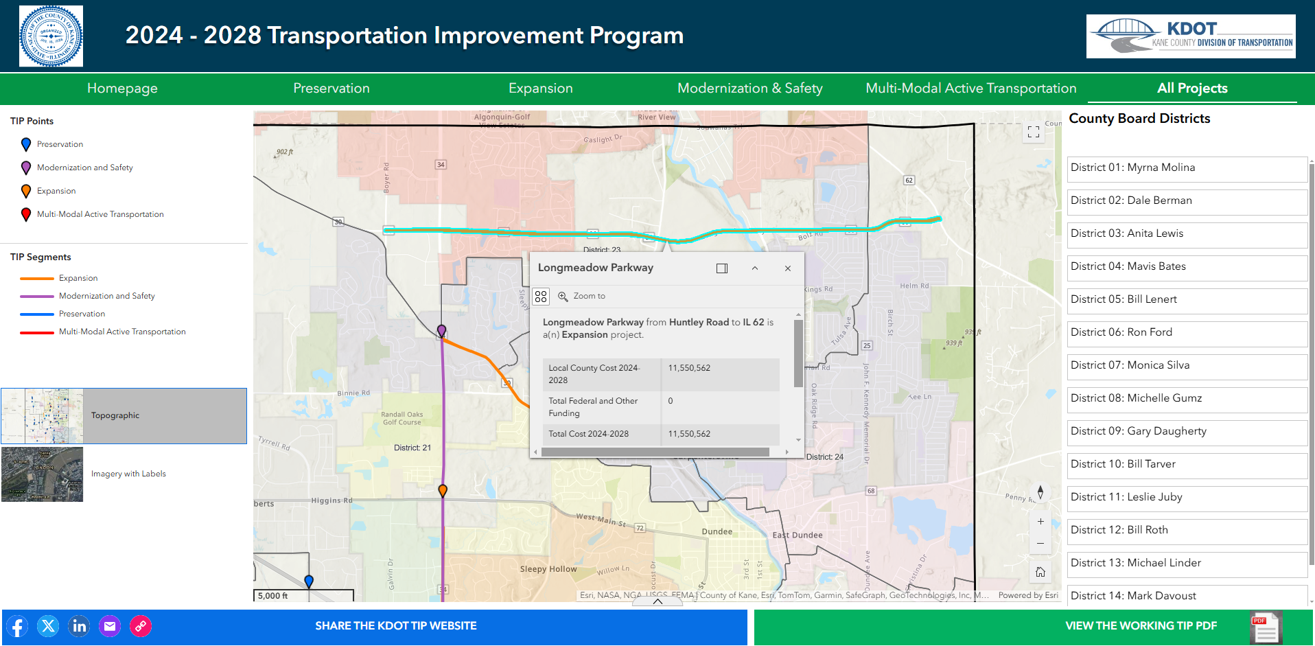This screenshot has height=646, width=1315.
Task: Click View the Working TIP PDF link
Action: (1141, 626)
